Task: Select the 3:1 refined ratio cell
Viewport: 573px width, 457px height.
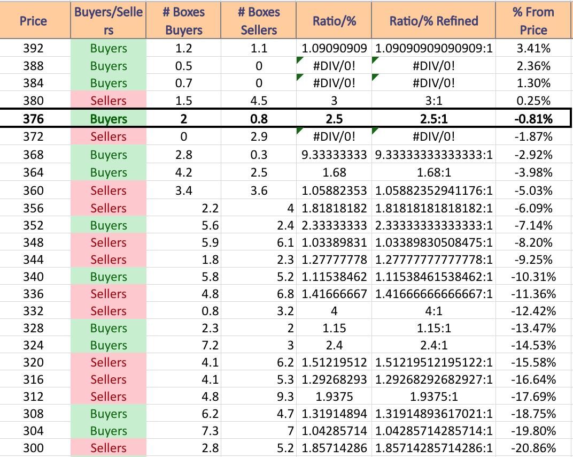Action: tap(433, 100)
